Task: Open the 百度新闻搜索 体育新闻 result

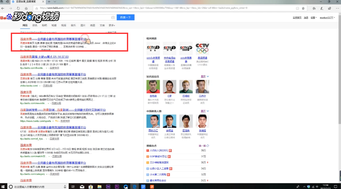Action: (x=63, y=110)
